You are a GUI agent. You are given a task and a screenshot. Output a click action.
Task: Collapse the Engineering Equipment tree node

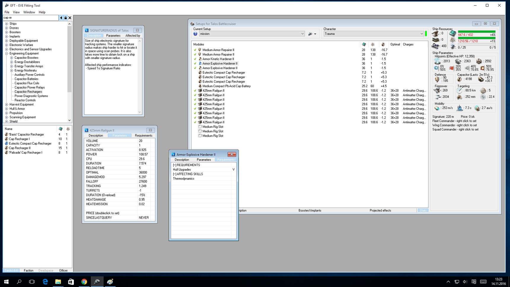[7, 54]
